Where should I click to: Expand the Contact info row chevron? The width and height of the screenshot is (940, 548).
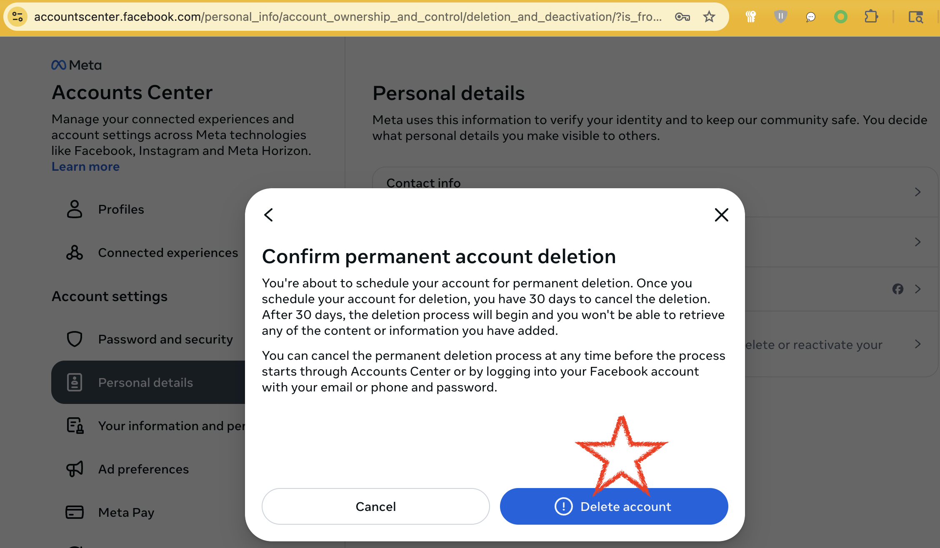[917, 192]
